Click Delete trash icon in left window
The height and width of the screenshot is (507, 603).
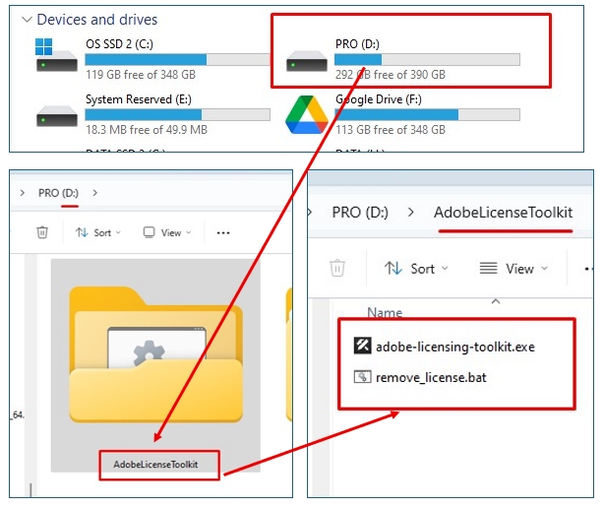[x=42, y=232]
